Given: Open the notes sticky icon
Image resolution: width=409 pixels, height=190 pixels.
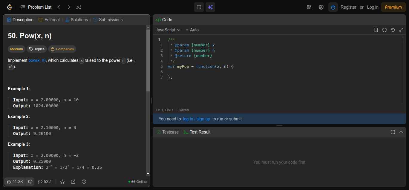Looking at the screenshot, I should pyautogui.click(x=199, y=7).
